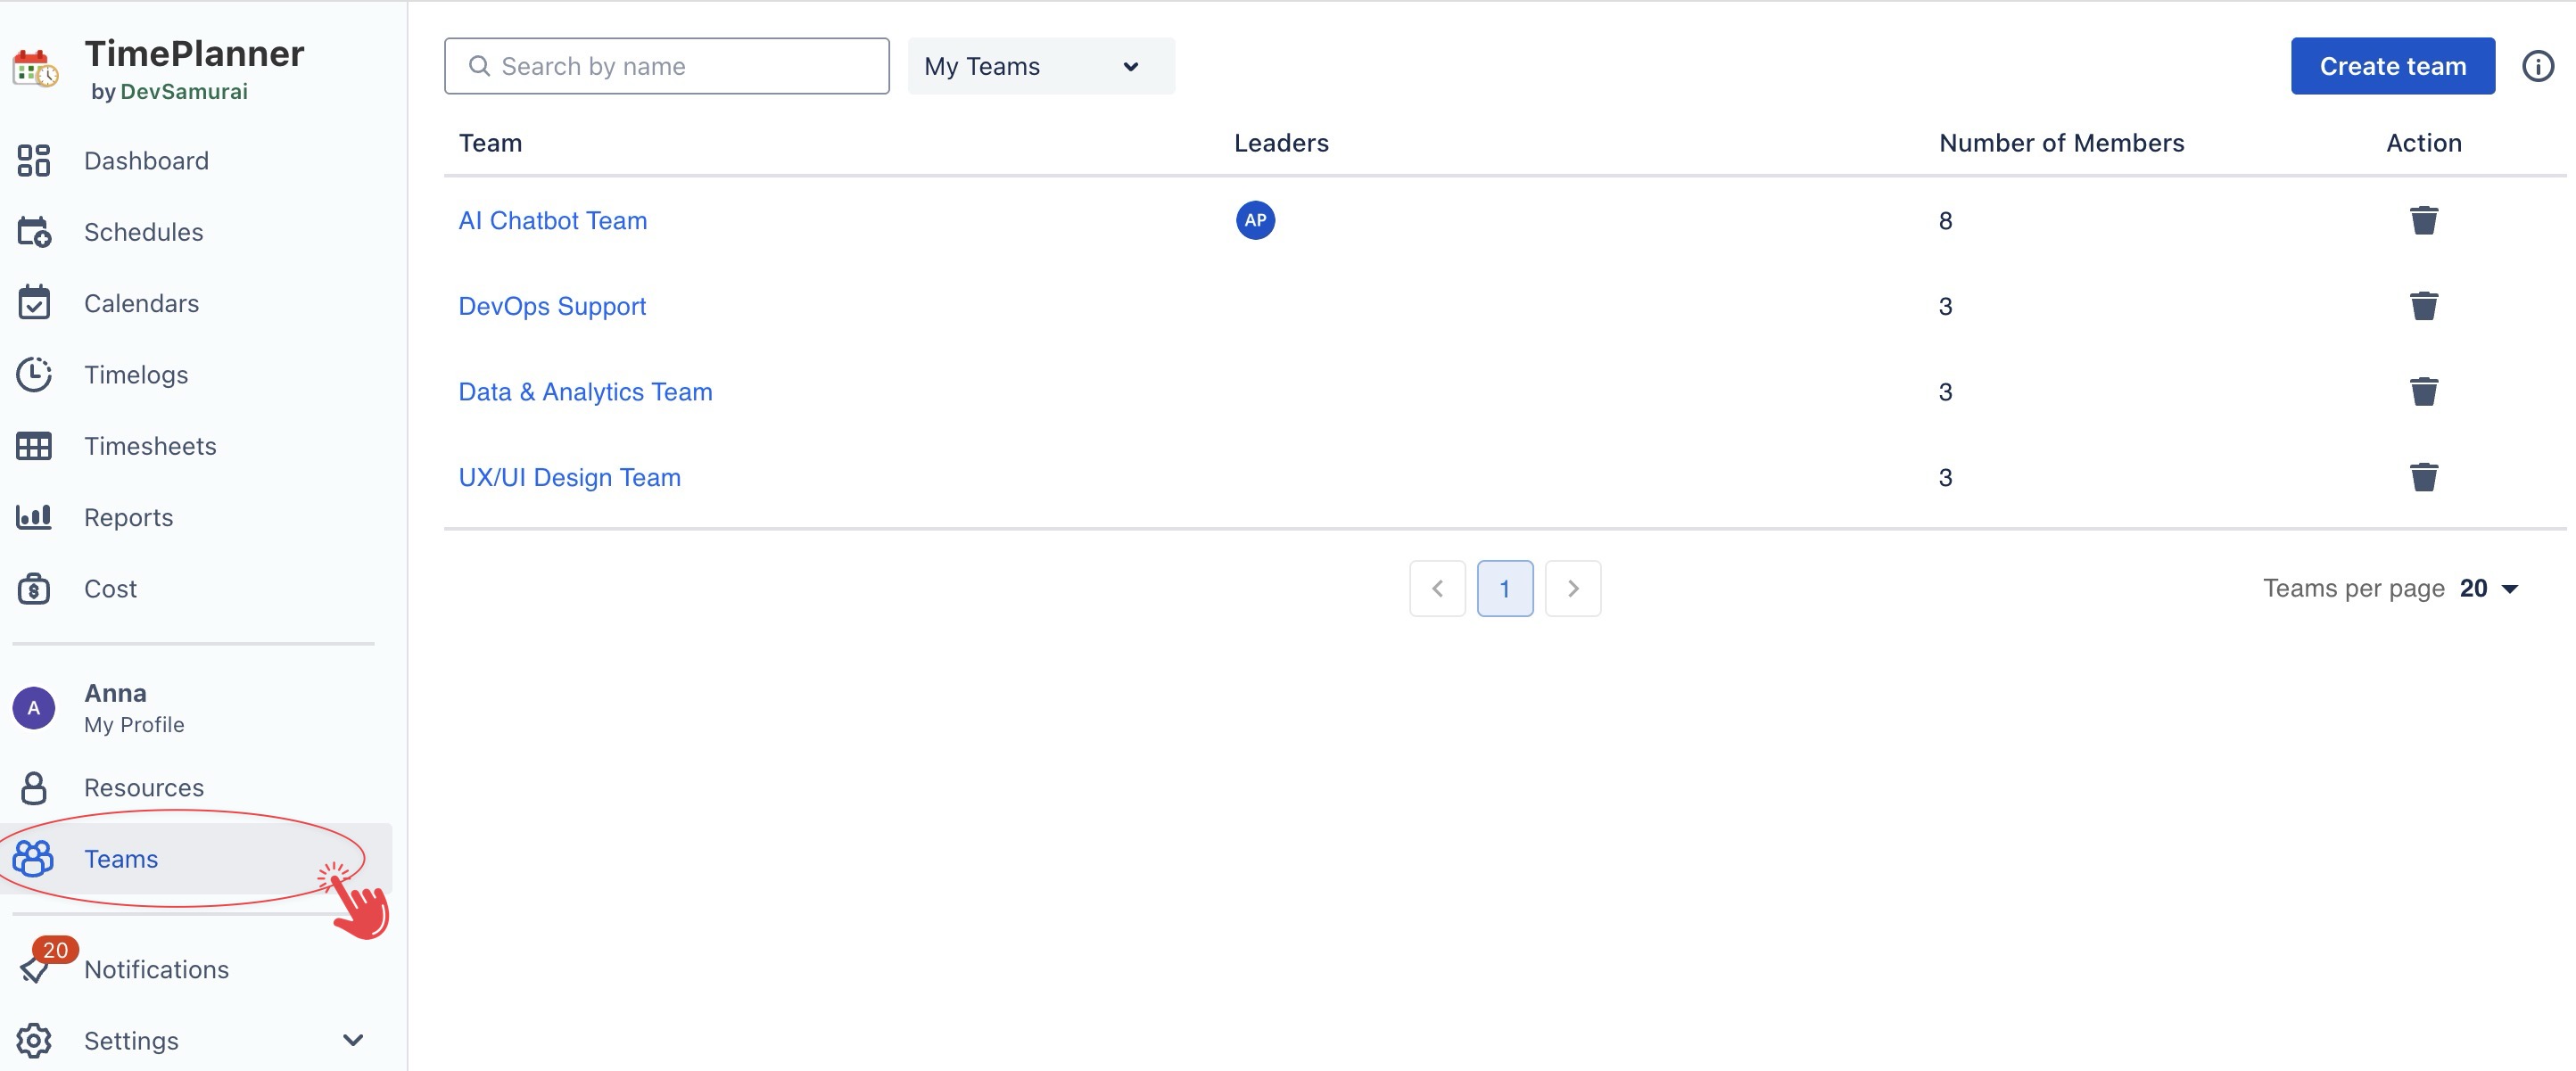Go to Calendars in the sidebar
This screenshot has width=2576, height=1071.
(x=141, y=303)
